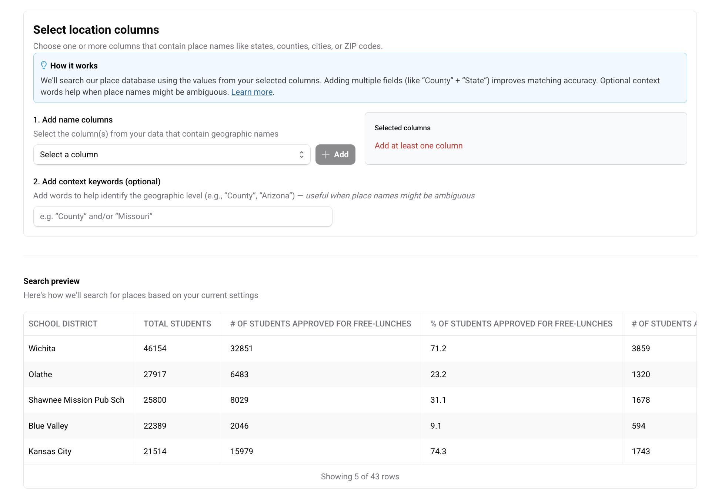Click the "Showing 5 of 43 rows" footer
Image resolution: width=705 pixels, height=496 pixels.
(360, 477)
